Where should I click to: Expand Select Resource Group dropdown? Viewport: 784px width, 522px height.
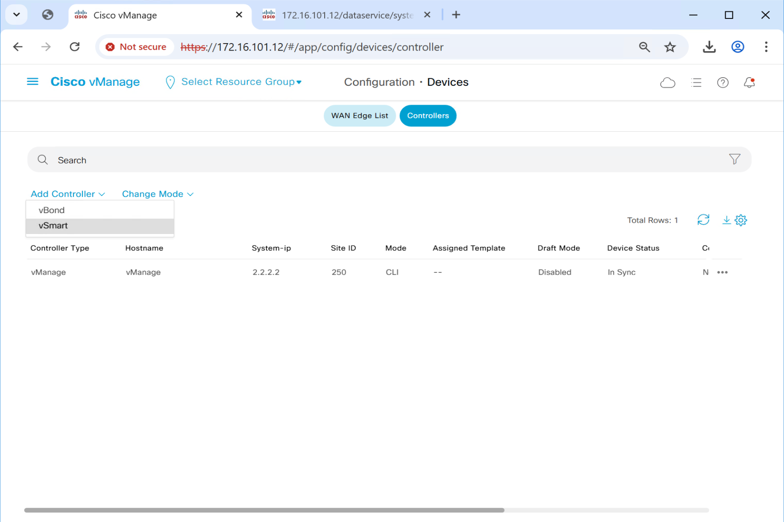(x=241, y=82)
